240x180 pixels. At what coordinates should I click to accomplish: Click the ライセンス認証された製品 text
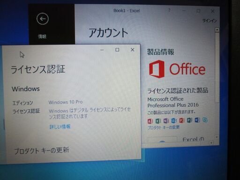click(178, 90)
